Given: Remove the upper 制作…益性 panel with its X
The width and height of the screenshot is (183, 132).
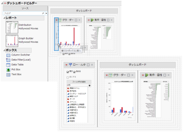Looking at the screenshot, I should click(x=111, y=20).
